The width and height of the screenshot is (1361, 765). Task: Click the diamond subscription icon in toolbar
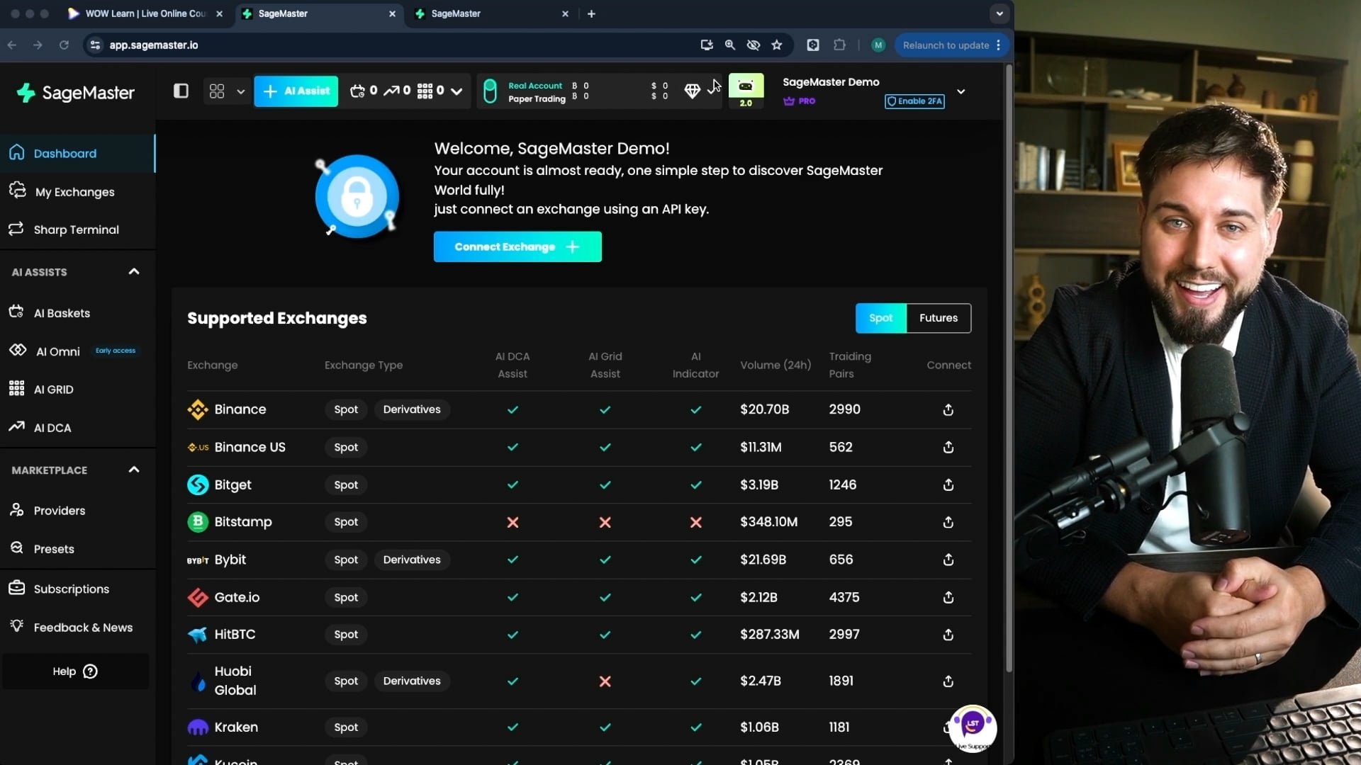692,91
